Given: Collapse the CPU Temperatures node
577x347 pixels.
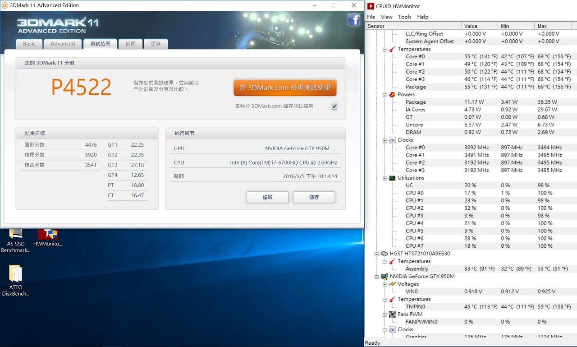Looking at the screenshot, I should coord(385,49).
